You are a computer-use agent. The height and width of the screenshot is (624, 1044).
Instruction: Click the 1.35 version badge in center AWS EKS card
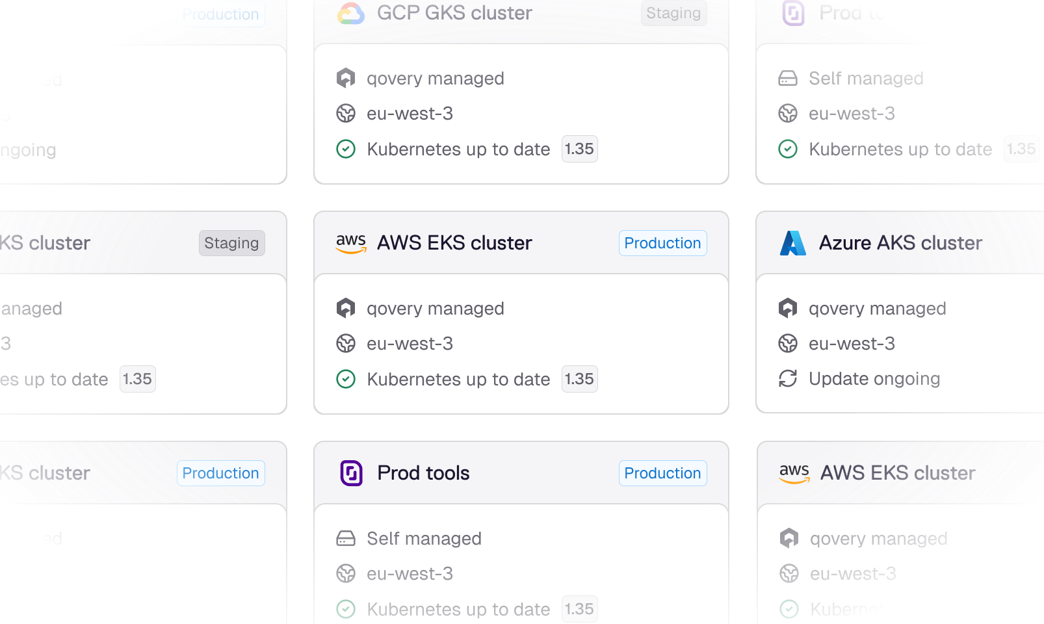click(x=579, y=379)
